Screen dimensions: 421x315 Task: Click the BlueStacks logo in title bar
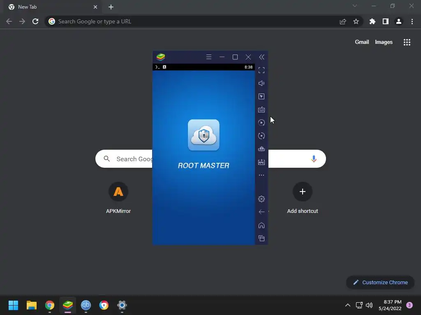(161, 57)
